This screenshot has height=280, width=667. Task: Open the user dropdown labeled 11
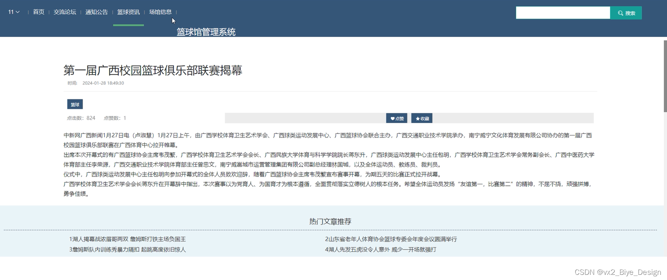coord(14,12)
